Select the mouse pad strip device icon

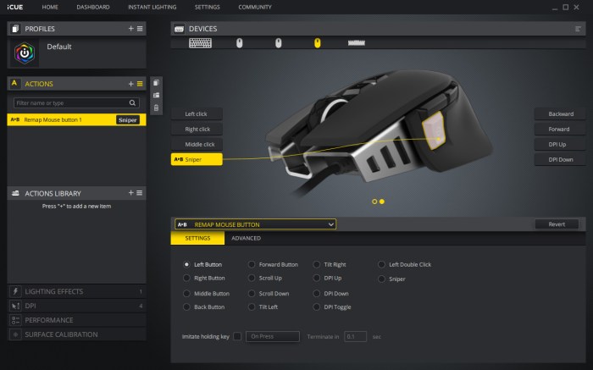357,42
